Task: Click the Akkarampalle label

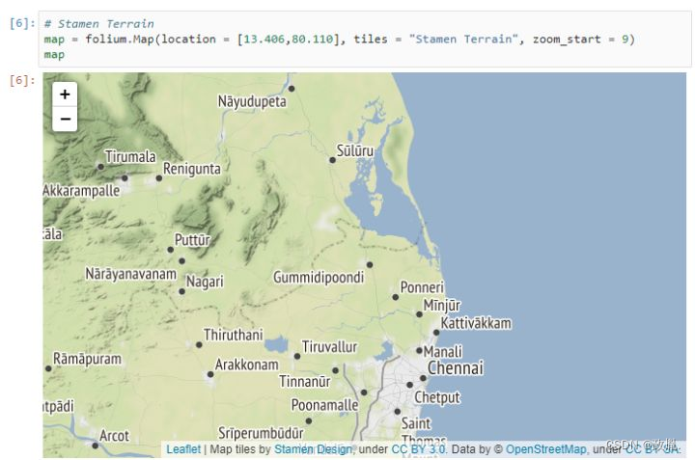Action: click(81, 190)
